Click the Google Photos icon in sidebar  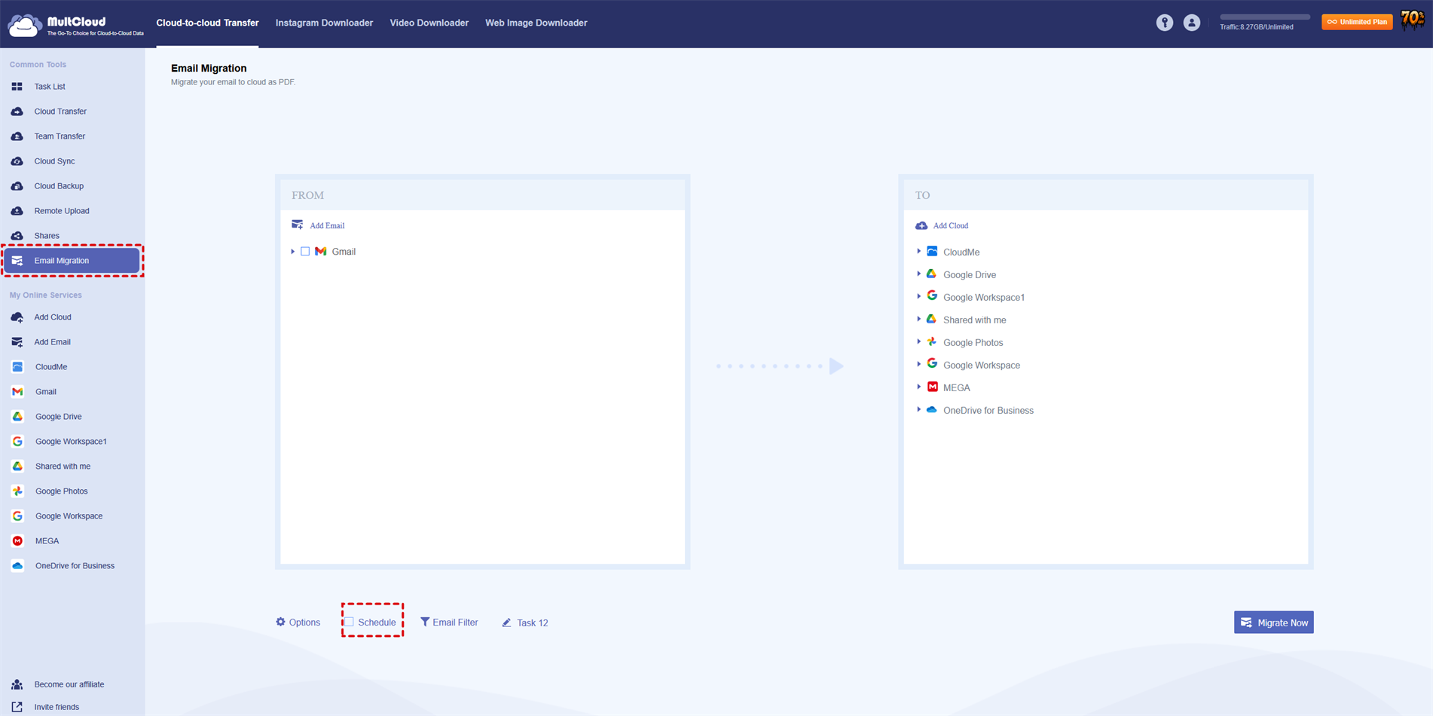(17, 491)
